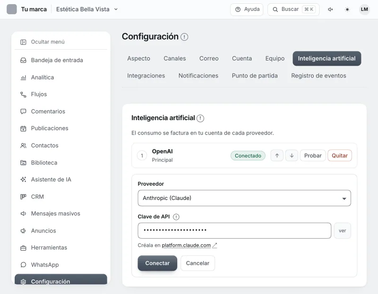The image size is (378, 294).
Task: Open Herramientas toolbox icon
Action: pos(23,248)
